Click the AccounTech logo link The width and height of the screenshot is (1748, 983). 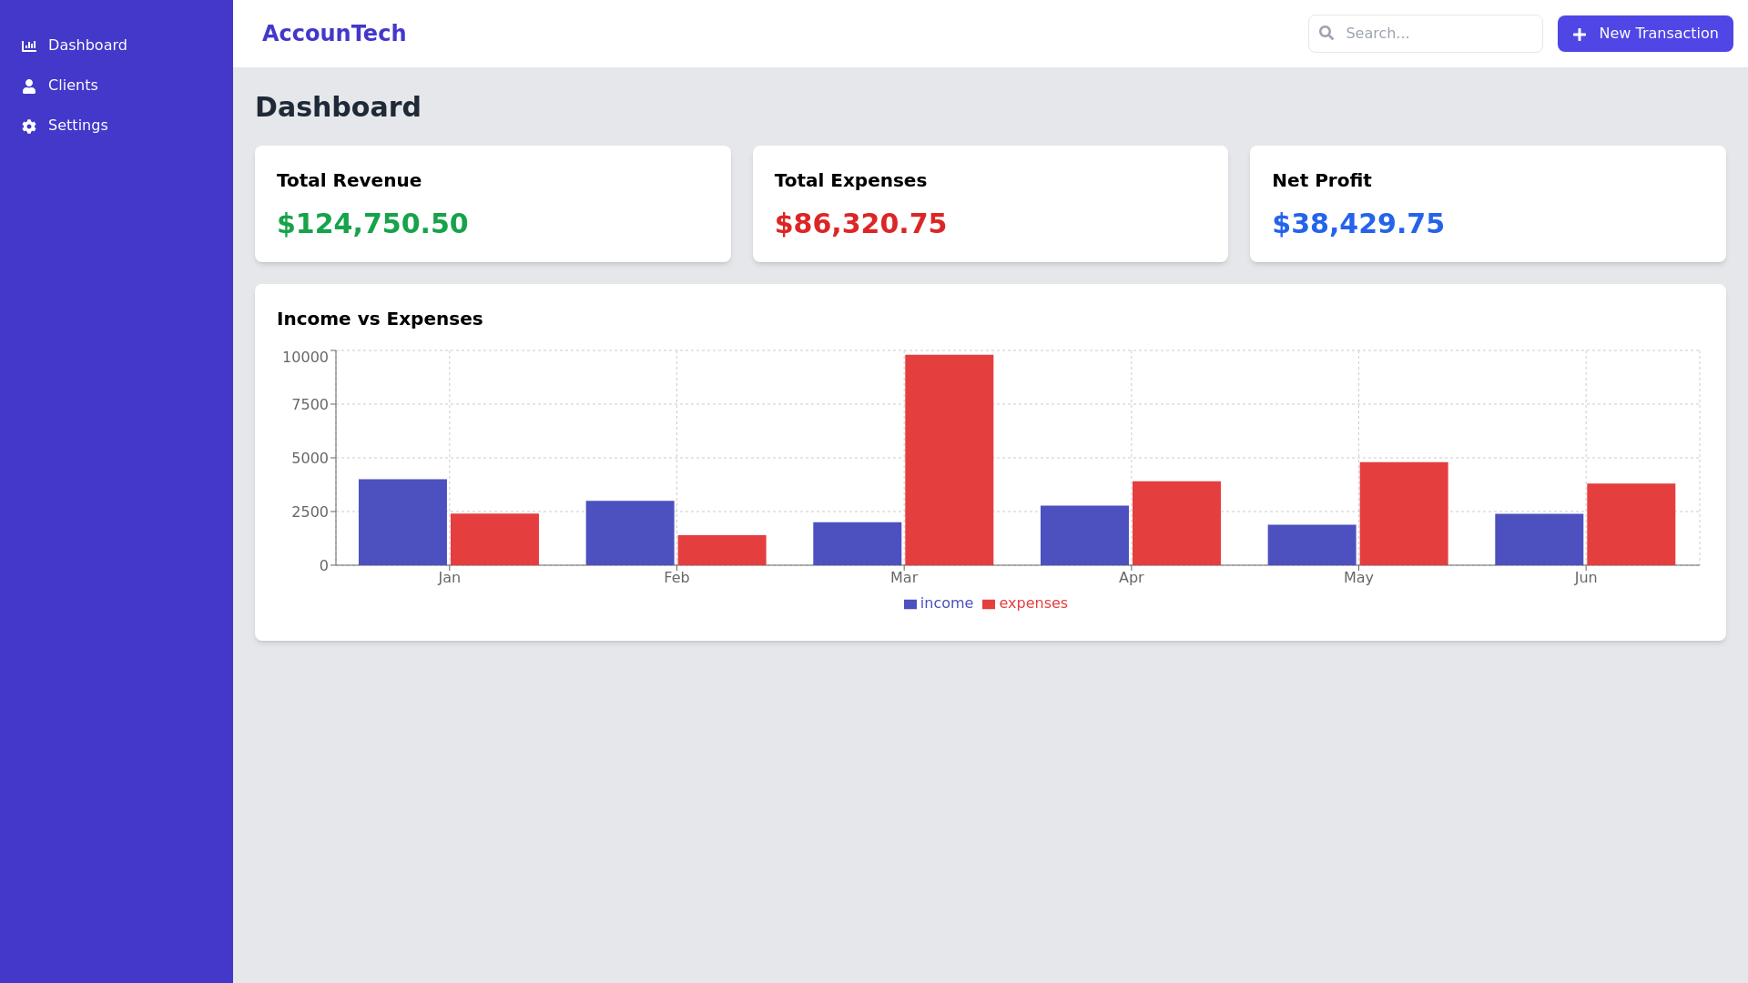point(334,34)
